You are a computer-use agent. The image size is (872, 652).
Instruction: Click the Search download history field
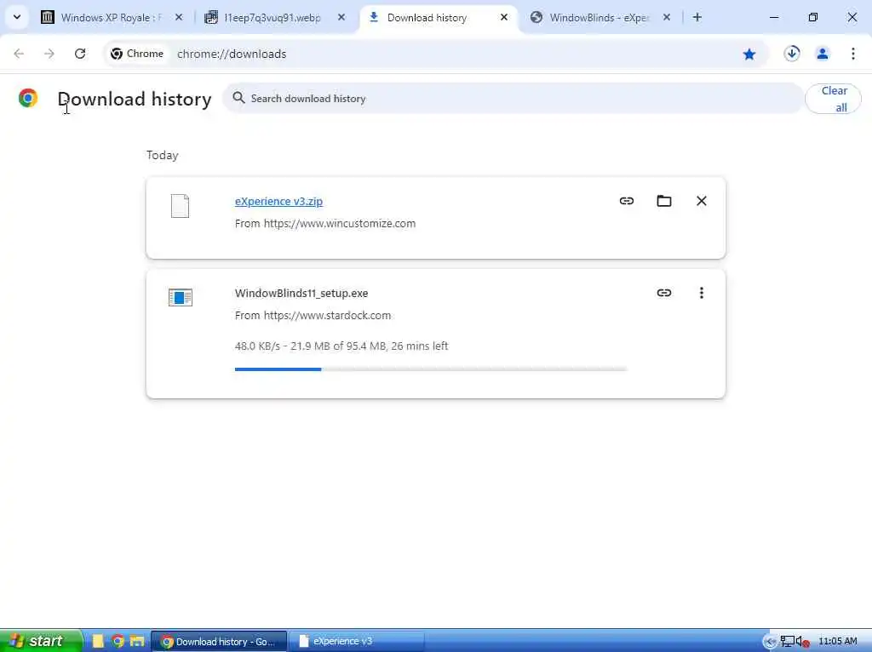[x=513, y=99]
